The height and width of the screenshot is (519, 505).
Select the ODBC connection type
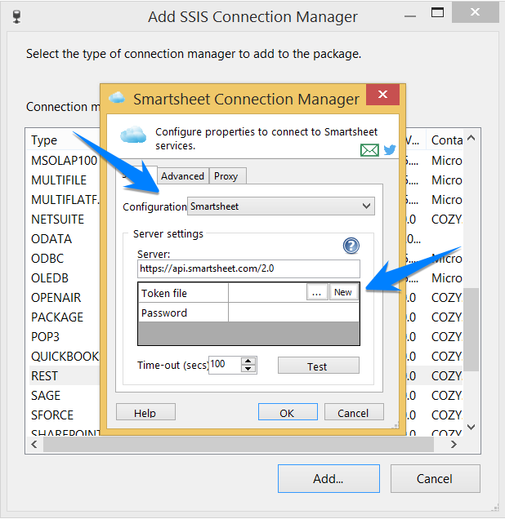[47, 259]
